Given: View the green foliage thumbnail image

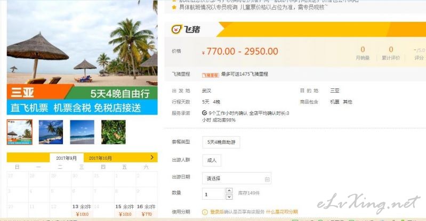Looking at the screenshot, I should 114,132.
